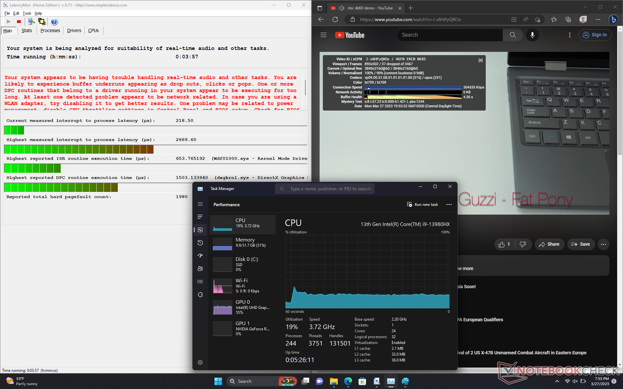This screenshot has height=389, width=623.
Task: Open Task Manager Users page icon
Action: coord(200,269)
